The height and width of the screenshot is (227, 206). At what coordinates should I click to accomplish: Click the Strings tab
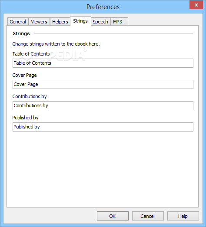coord(80,21)
